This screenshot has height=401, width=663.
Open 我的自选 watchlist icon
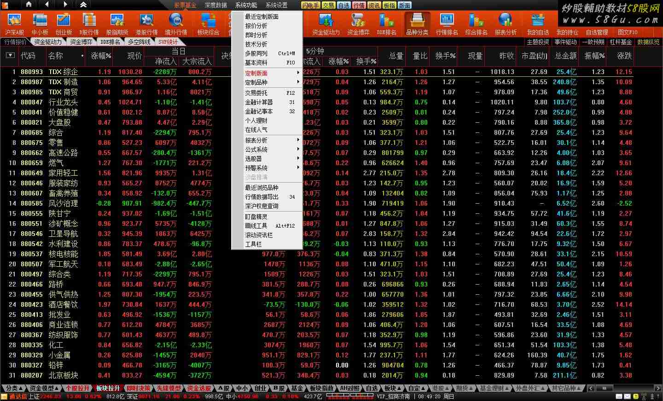coord(538,24)
